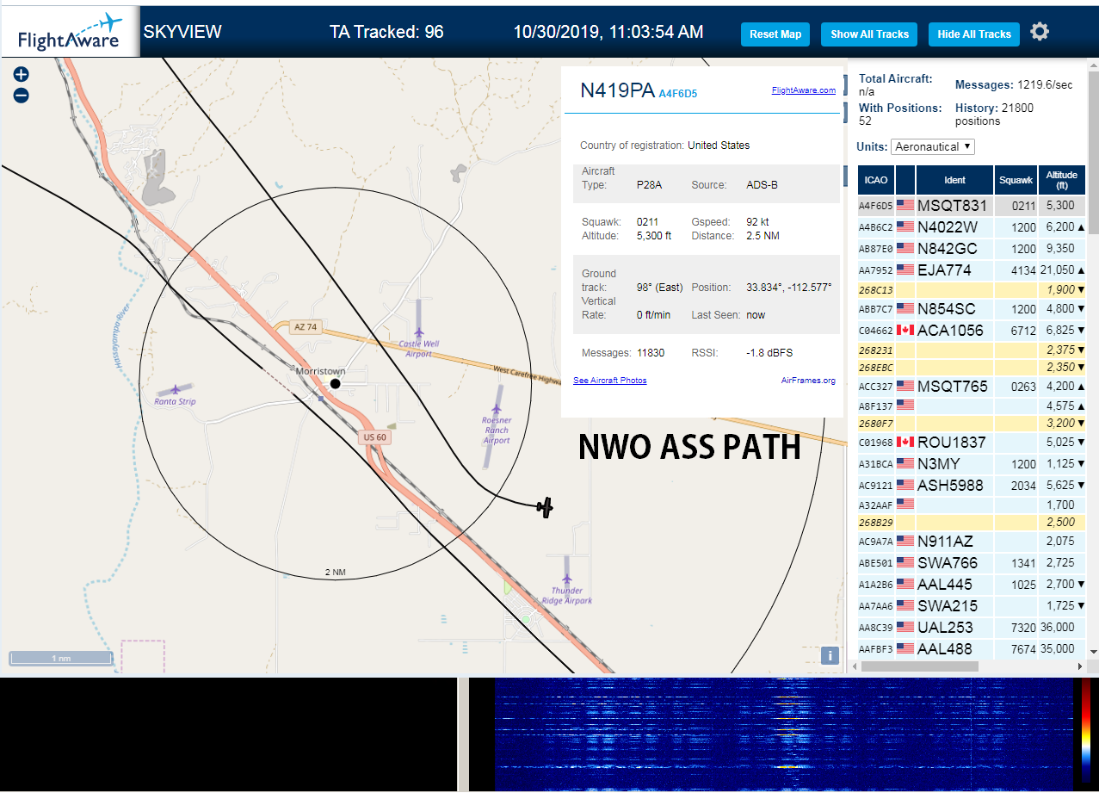The image size is (1099, 793).
Task: Open See Aircraft Photos link
Action: (610, 381)
